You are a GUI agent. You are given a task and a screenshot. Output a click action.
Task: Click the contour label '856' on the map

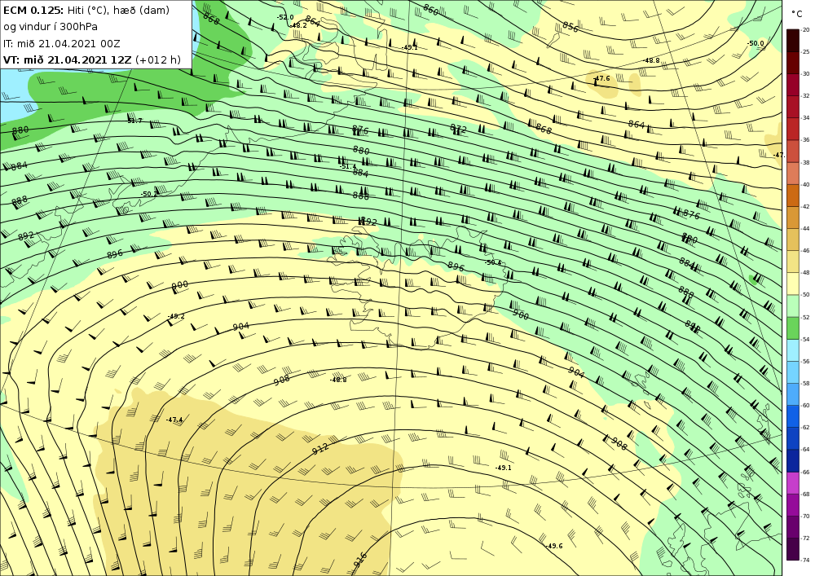[570, 27]
